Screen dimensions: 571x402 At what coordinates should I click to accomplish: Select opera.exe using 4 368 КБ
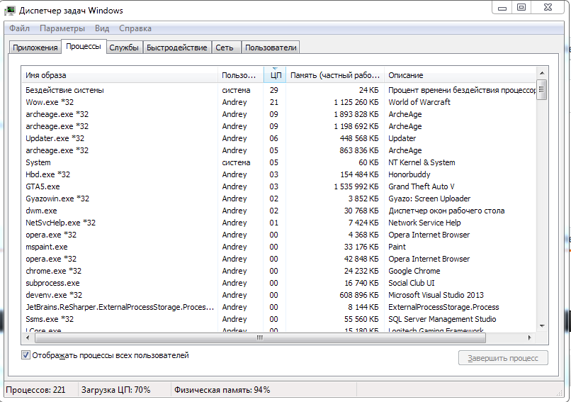(x=279, y=235)
